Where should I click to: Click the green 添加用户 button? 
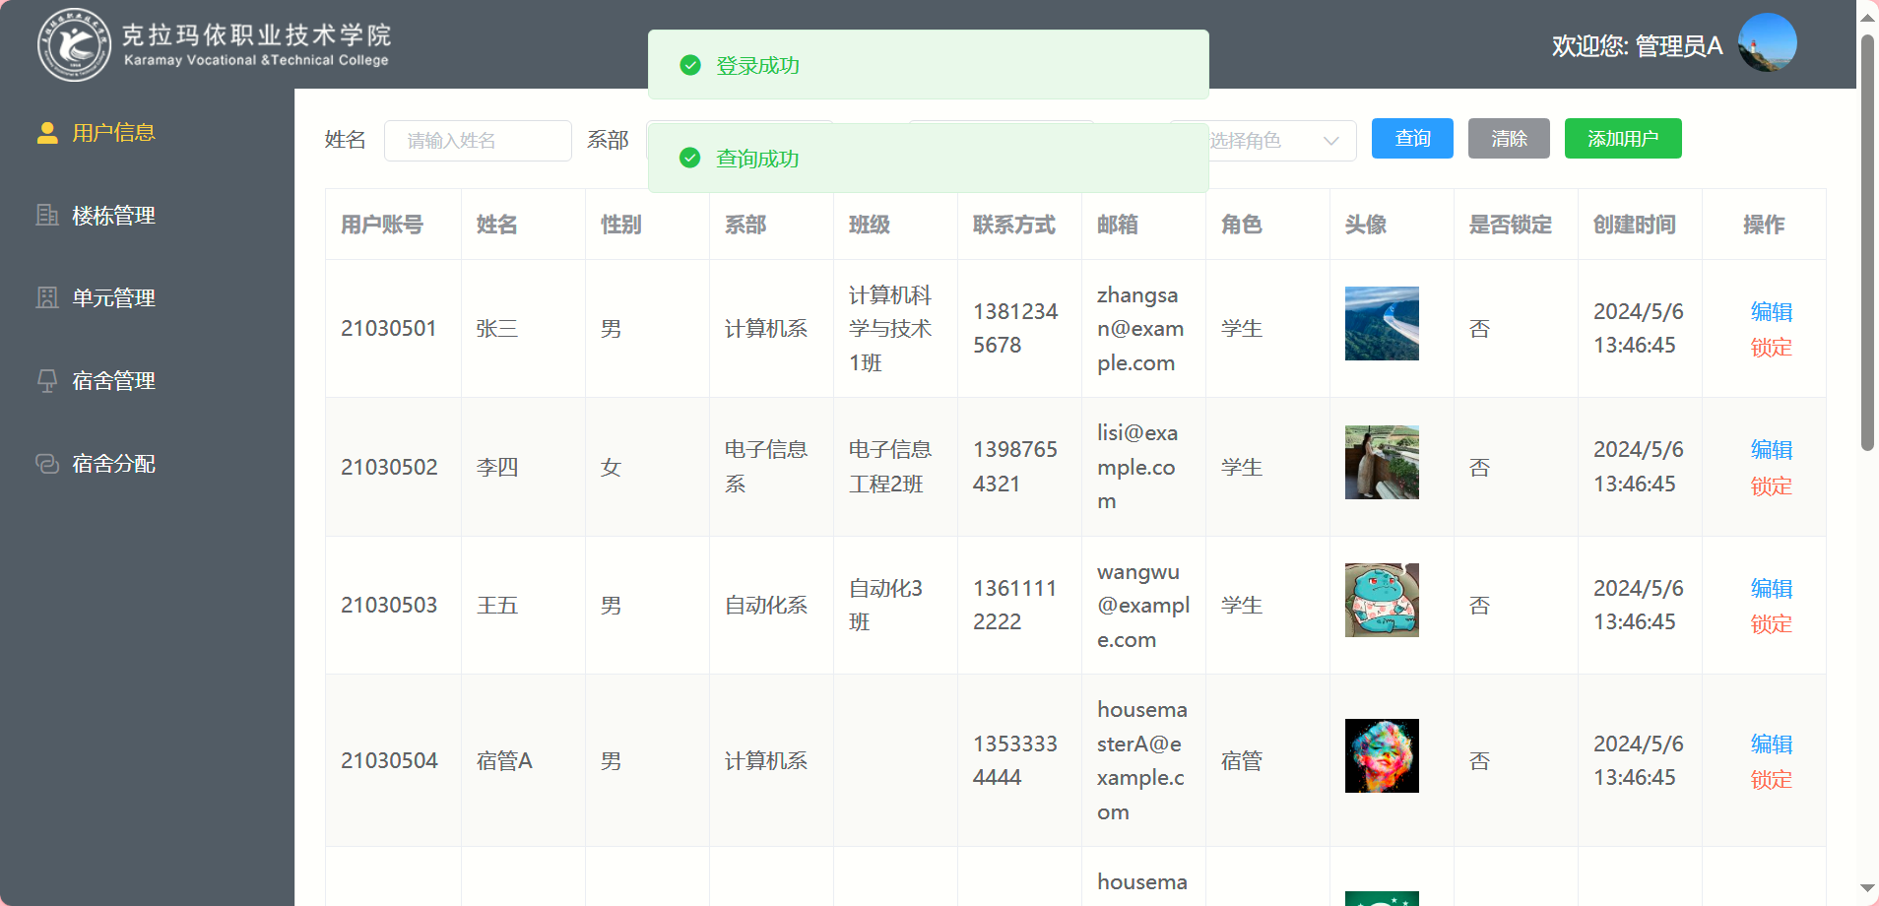coord(1623,139)
